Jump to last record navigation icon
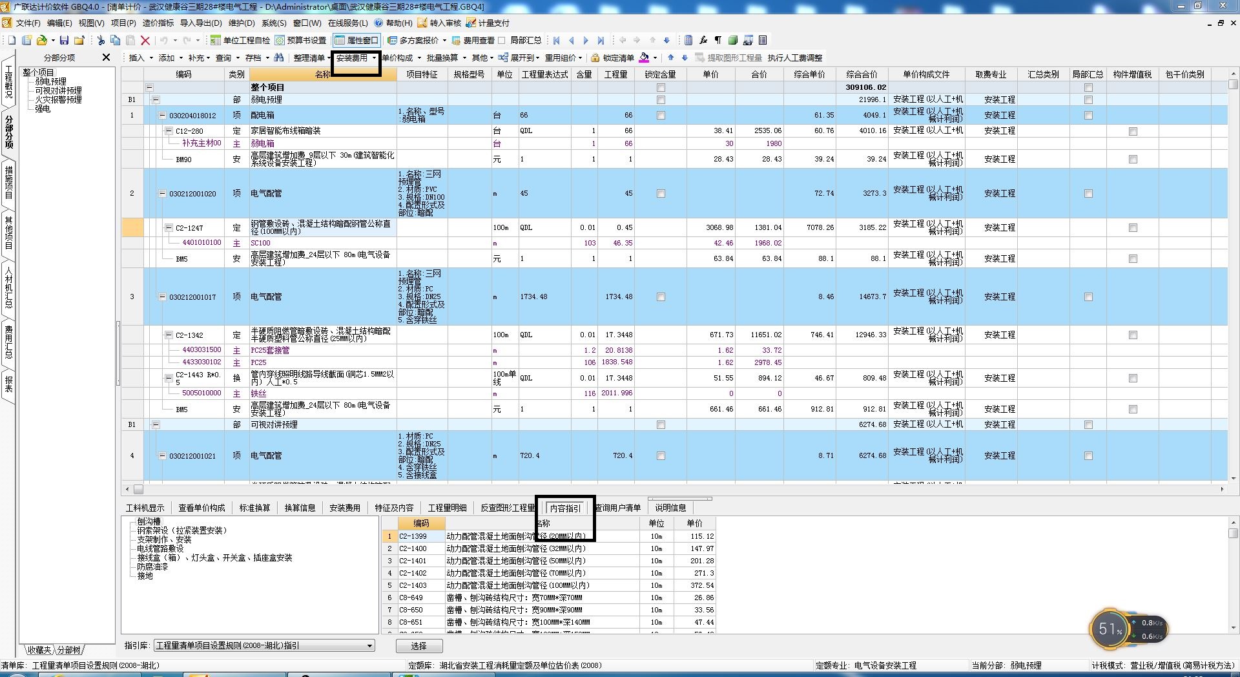Screen dimensions: 1240x677 coord(601,40)
